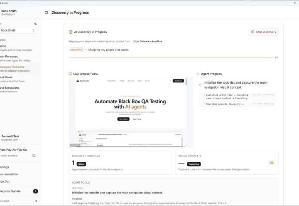Click the Rock Smith QA Platform logo header
This screenshot has height=206, width=299.
(9, 12)
